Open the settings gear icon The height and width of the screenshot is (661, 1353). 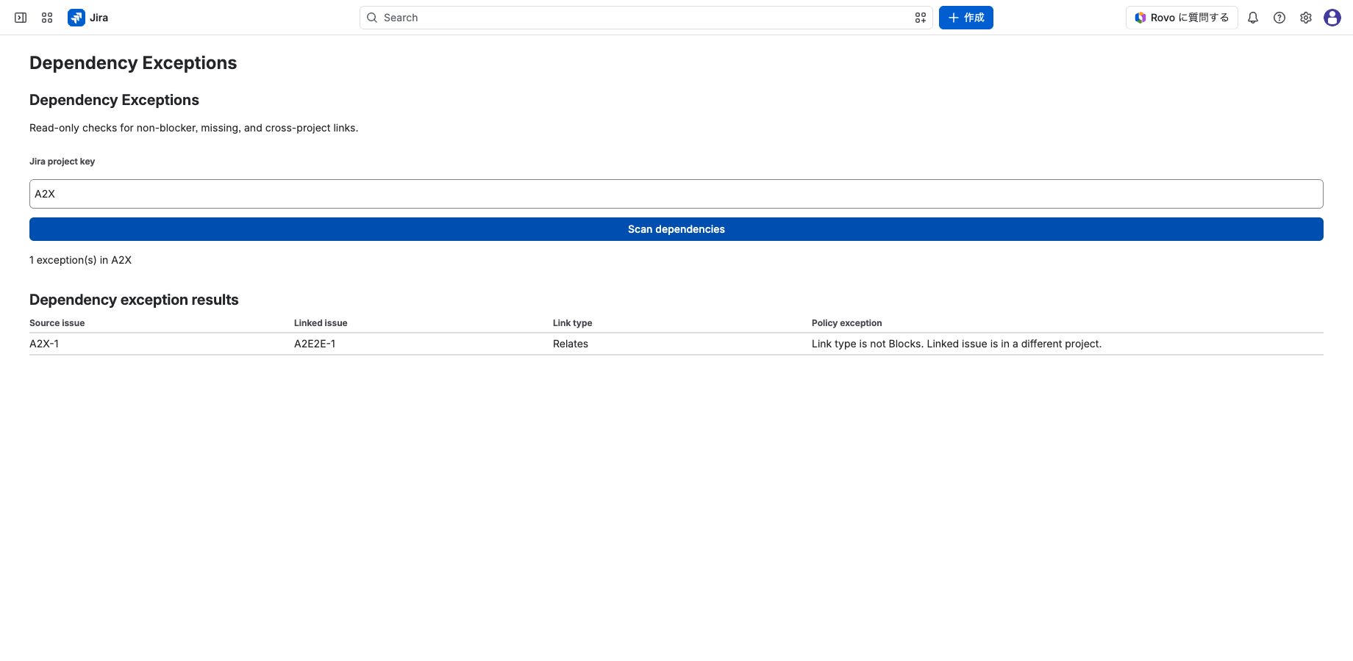coord(1306,18)
